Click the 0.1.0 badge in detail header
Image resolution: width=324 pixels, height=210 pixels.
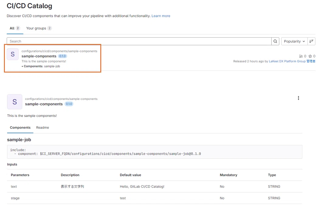click(x=69, y=104)
